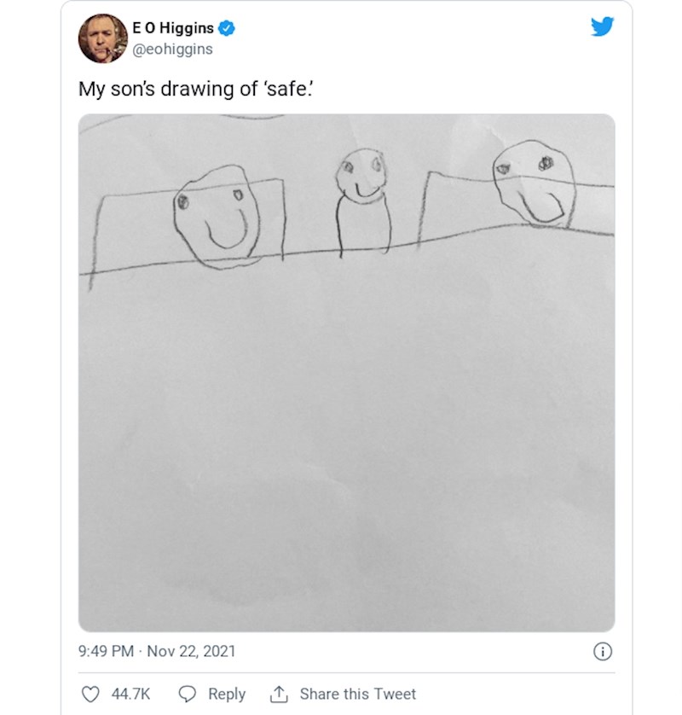Click the "Reply" label

(227, 694)
